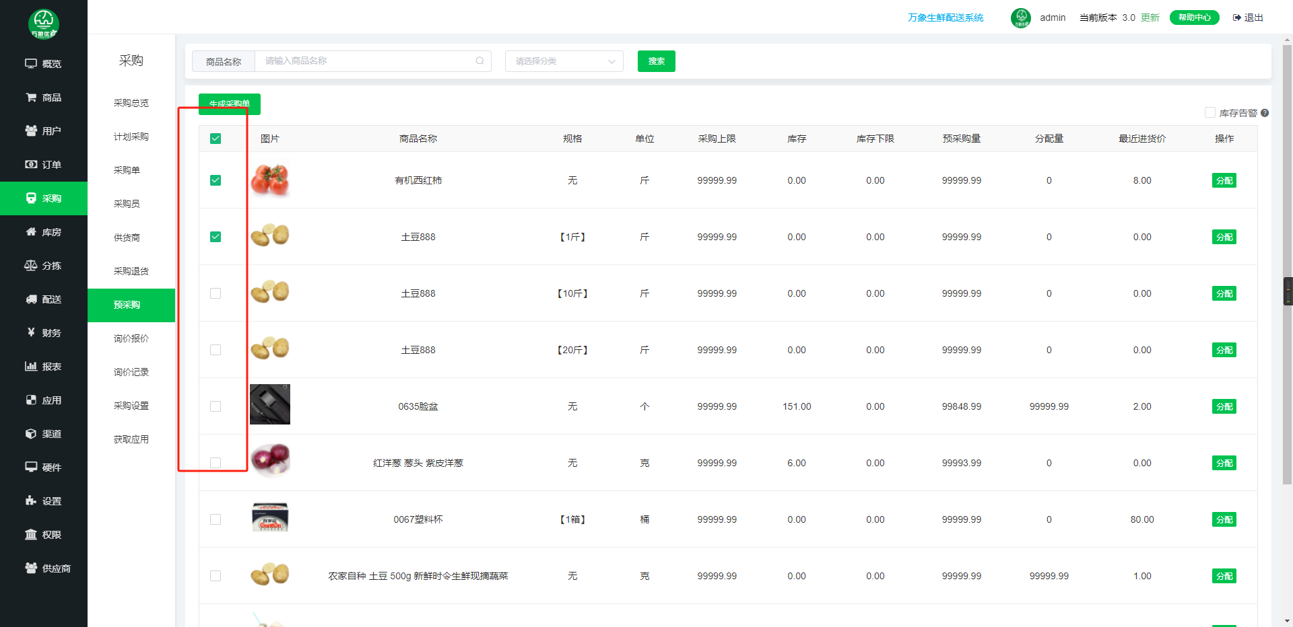The height and width of the screenshot is (627, 1293).
Task: Open 询价记录 in the submenu
Action: coord(131,372)
